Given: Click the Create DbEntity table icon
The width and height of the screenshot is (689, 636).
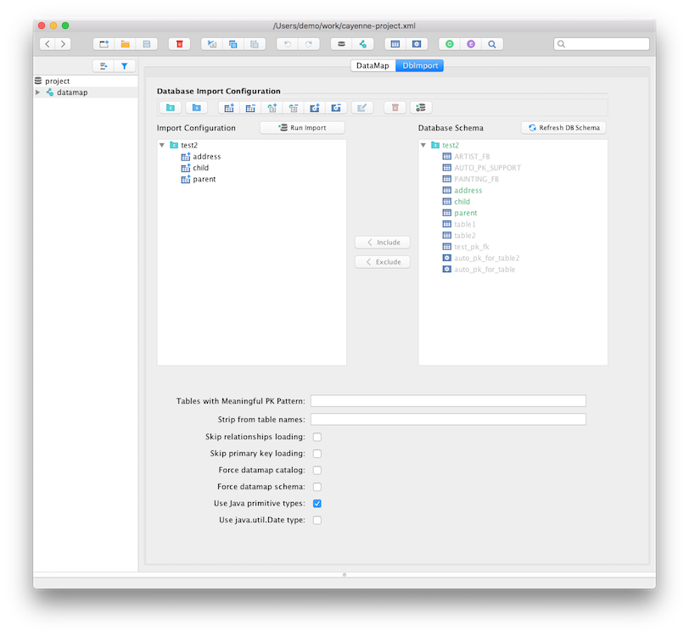Looking at the screenshot, I should point(395,43).
